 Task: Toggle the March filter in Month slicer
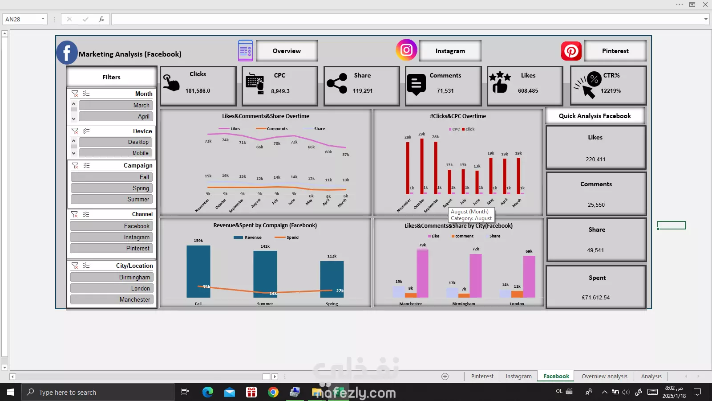[116, 105]
